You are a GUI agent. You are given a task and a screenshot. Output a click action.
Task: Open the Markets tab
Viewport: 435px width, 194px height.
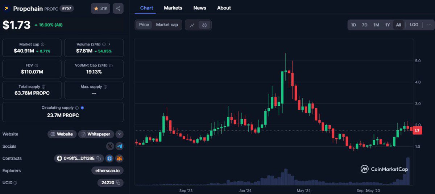(x=173, y=8)
